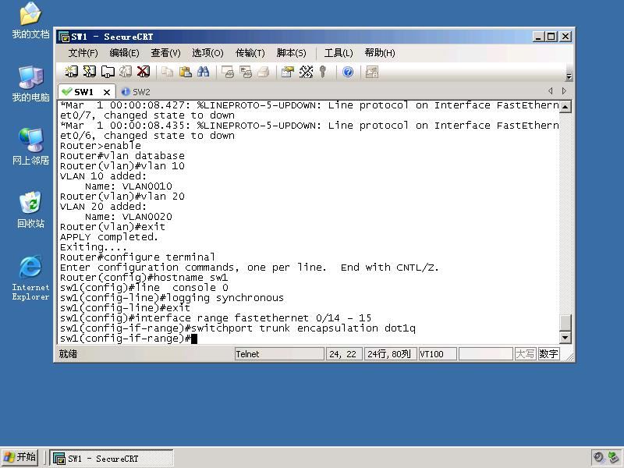The width and height of the screenshot is (624, 468).
Task: Click SW1 - SecureCRT taskbar button
Action: tap(111, 458)
